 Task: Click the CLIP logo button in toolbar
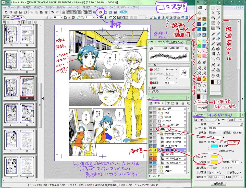tap(123, 12)
